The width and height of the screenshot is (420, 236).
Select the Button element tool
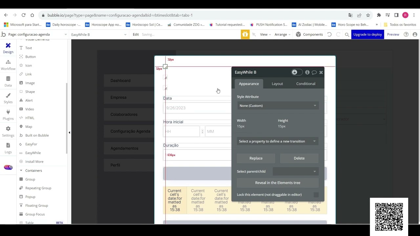(31, 57)
